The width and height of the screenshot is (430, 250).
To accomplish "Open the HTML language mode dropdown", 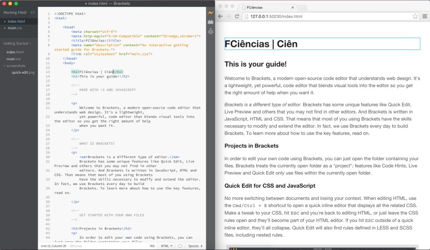I will coord(167,246).
